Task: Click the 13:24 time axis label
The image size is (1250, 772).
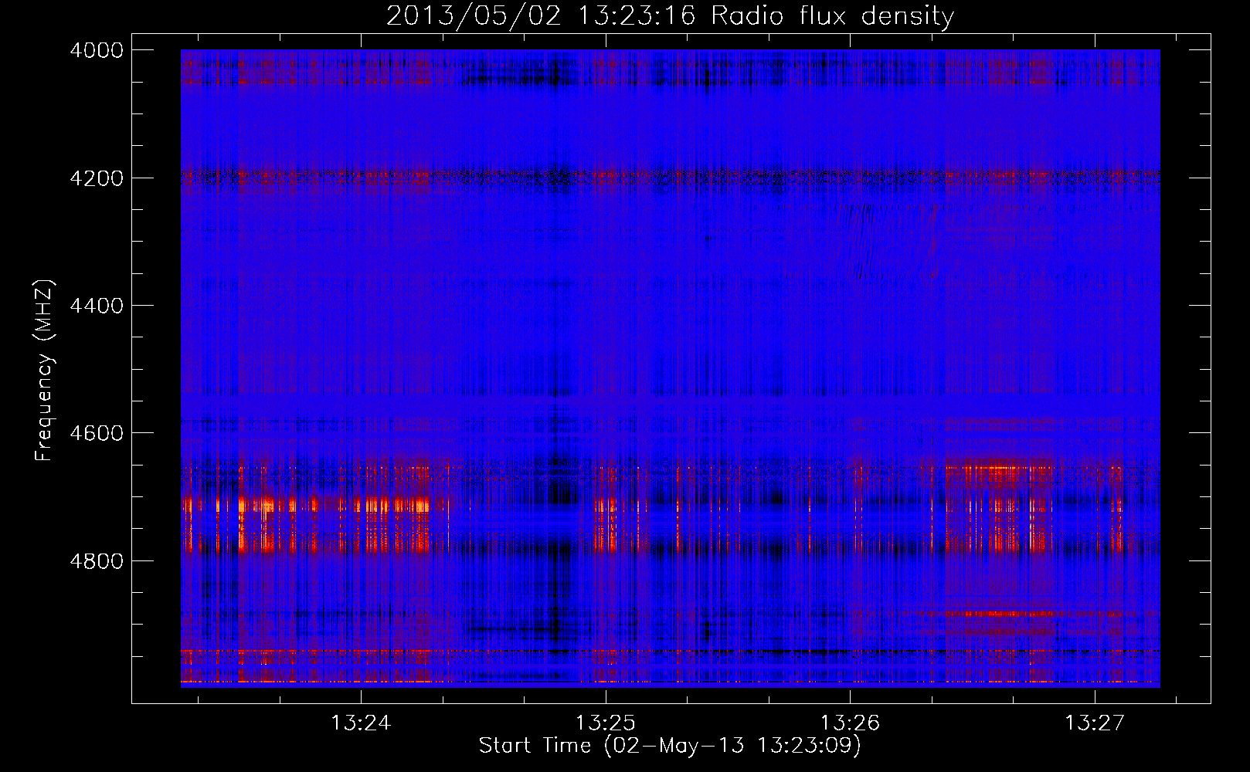Action: 361,723
